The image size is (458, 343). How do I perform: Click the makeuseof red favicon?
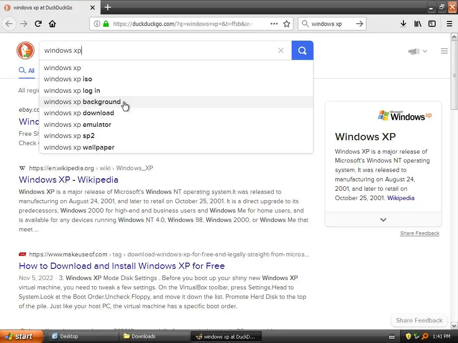(x=22, y=254)
